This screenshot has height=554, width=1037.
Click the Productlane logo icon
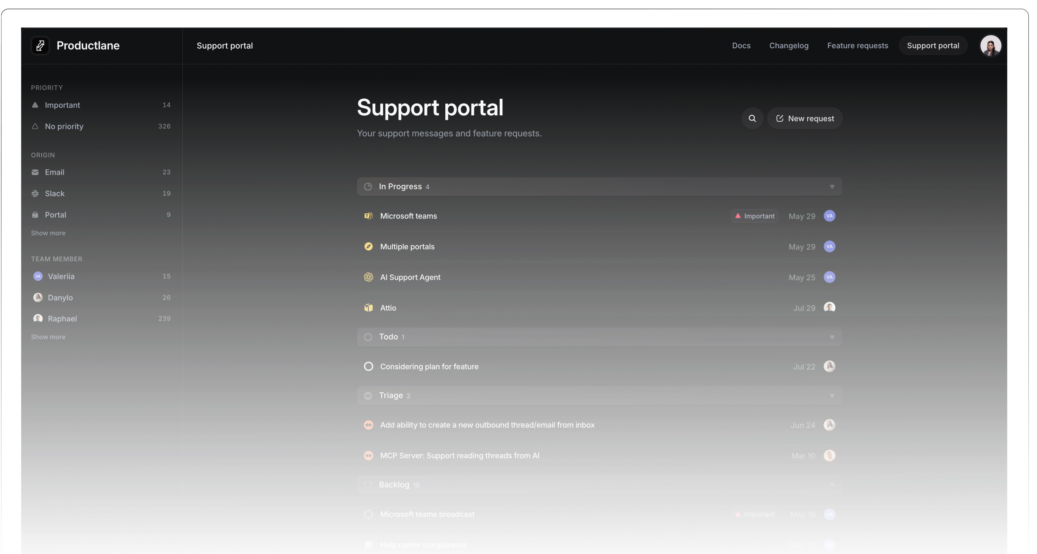point(40,45)
